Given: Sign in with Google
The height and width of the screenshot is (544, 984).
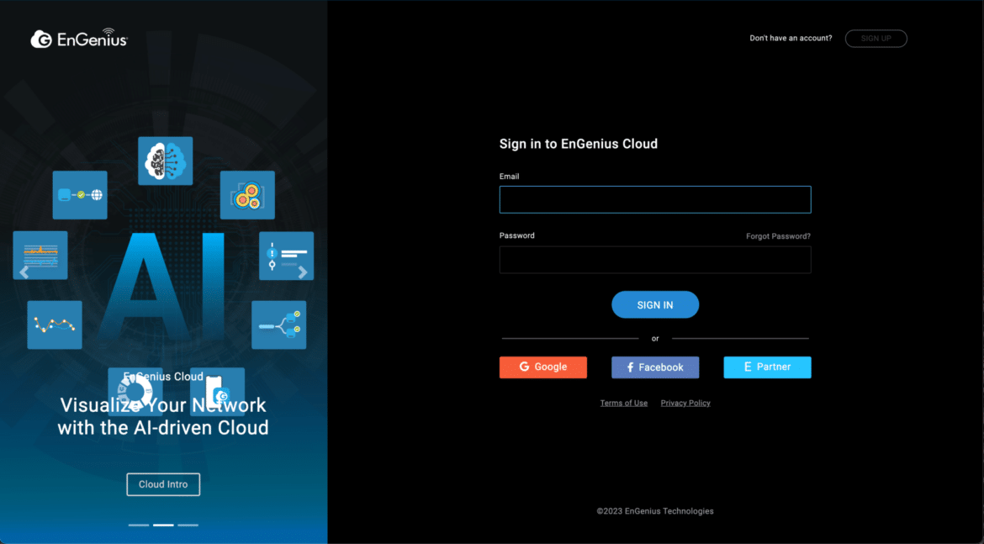Looking at the screenshot, I should click(x=543, y=367).
